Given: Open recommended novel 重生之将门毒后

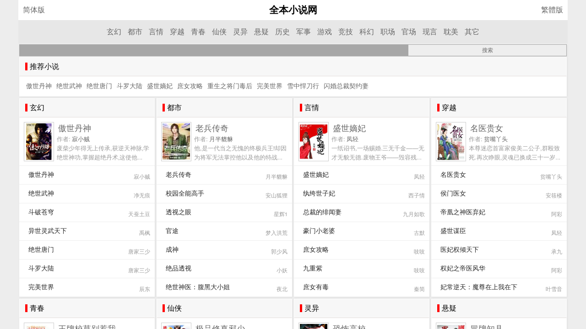Looking at the screenshot, I should coord(230,86).
